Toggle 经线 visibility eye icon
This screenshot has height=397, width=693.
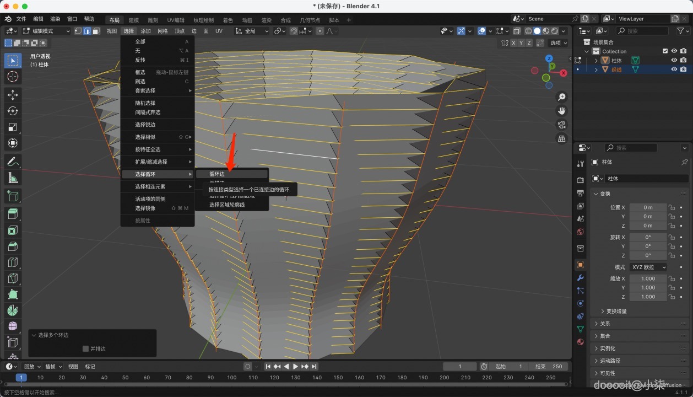(x=674, y=69)
